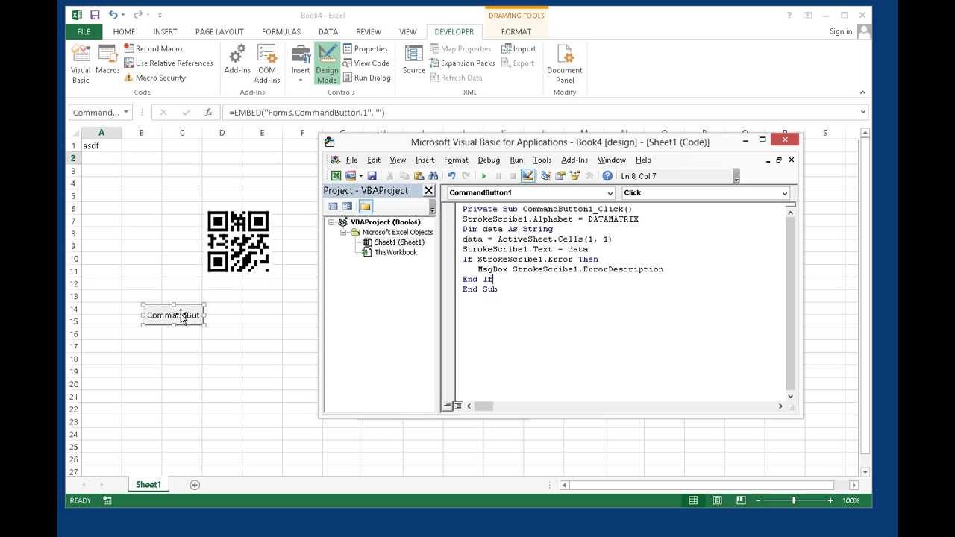Image resolution: width=955 pixels, height=537 pixels.
Task: Open COM Add-Ins dialog
Action: (x=266, y=64)
